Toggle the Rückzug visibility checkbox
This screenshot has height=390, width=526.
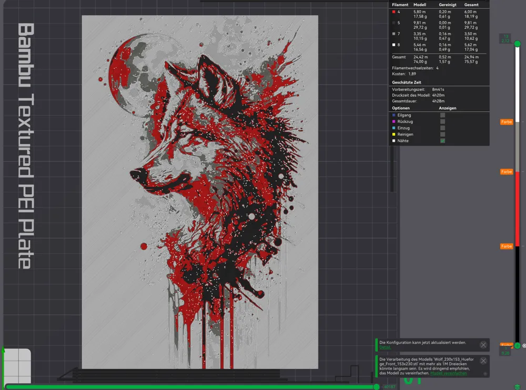pyautogui.click(x=442, y=121)
